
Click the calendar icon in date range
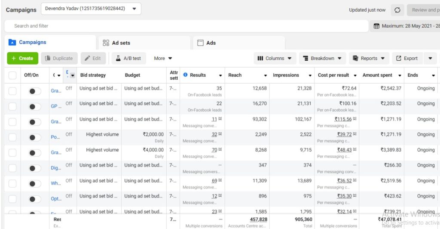click(x=376, y=26)
